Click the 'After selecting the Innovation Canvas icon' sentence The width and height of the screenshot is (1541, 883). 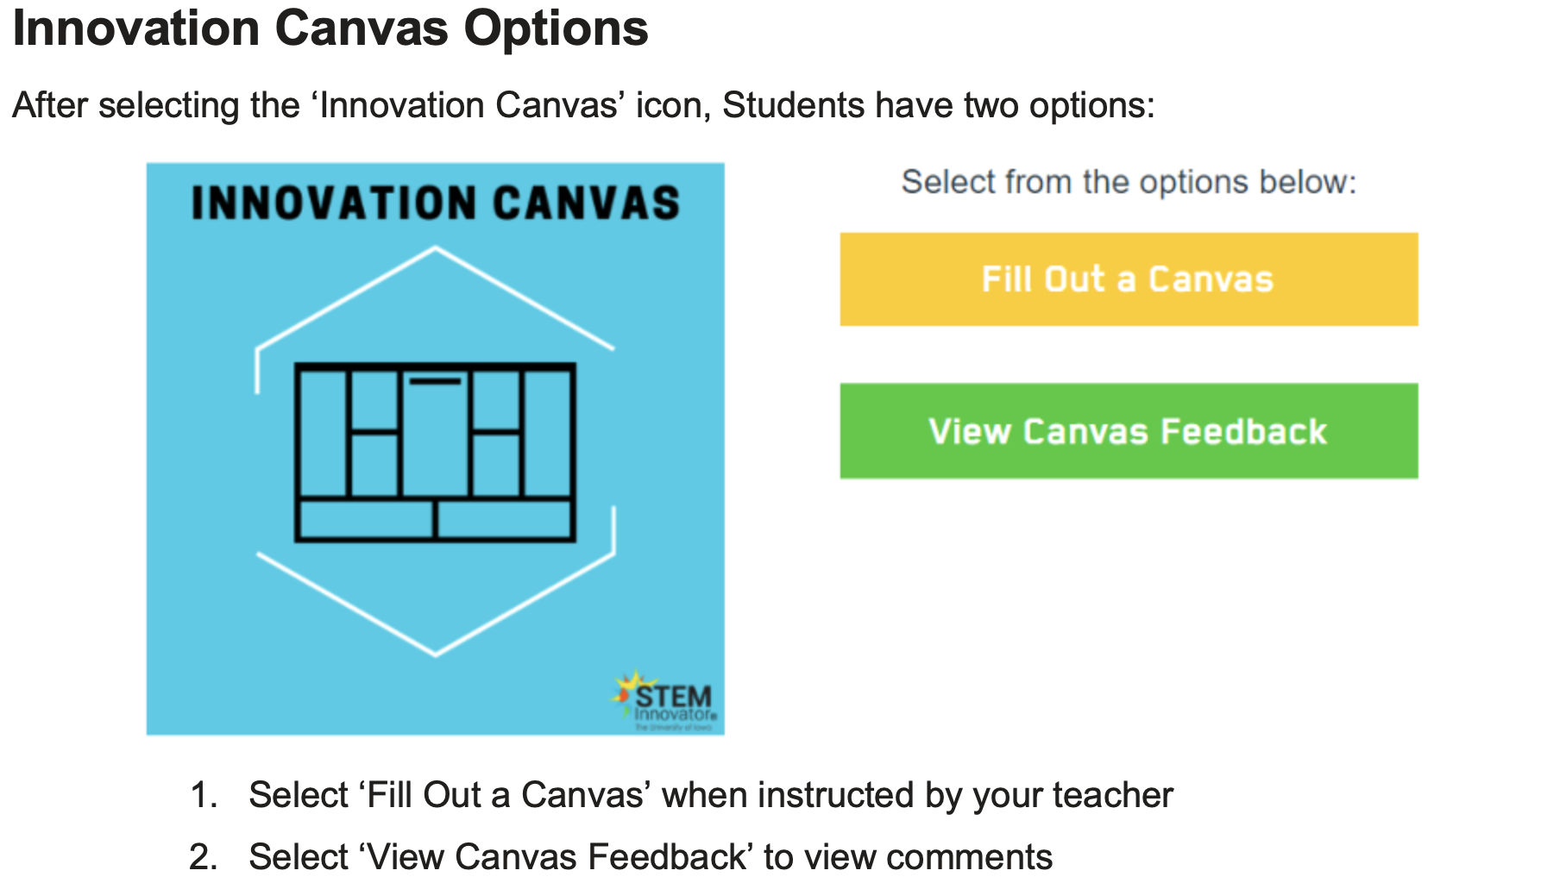[x=583, y=105]
